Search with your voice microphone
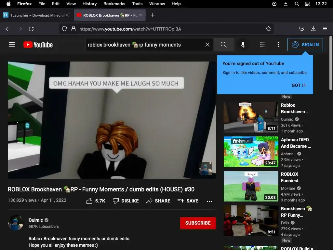 pos(243,45)
